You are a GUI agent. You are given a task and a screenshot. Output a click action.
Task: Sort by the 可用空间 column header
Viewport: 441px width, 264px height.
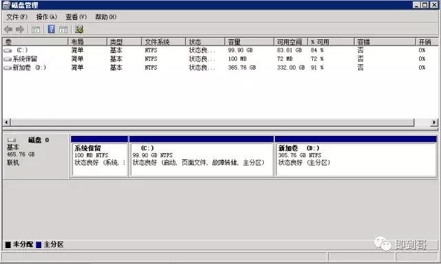tap(291, 42)
